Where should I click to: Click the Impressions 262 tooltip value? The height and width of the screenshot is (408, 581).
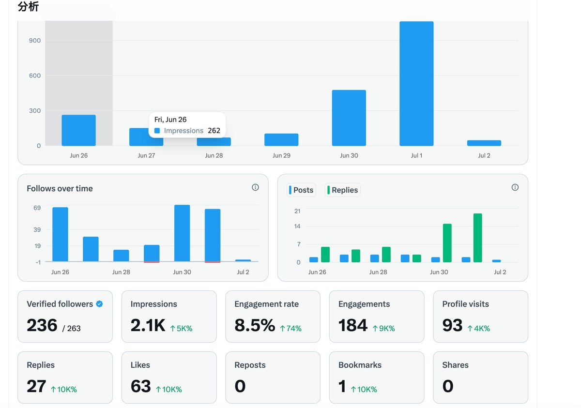click(x=214, y=131)
